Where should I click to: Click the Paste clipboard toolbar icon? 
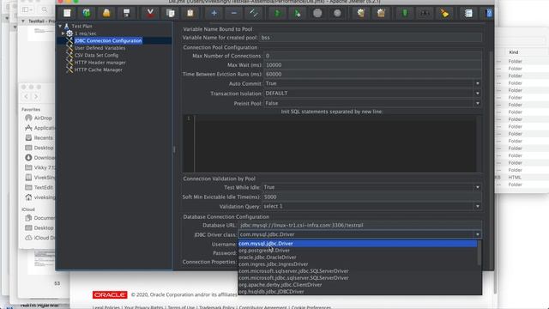tap(190, 14)
